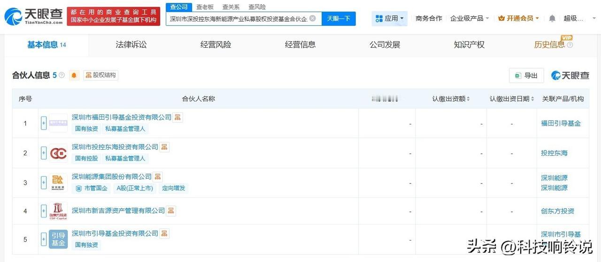Open the 应用 apps dropdown
The height and width of the screenshot is (262, 601).
pos(389,18)
